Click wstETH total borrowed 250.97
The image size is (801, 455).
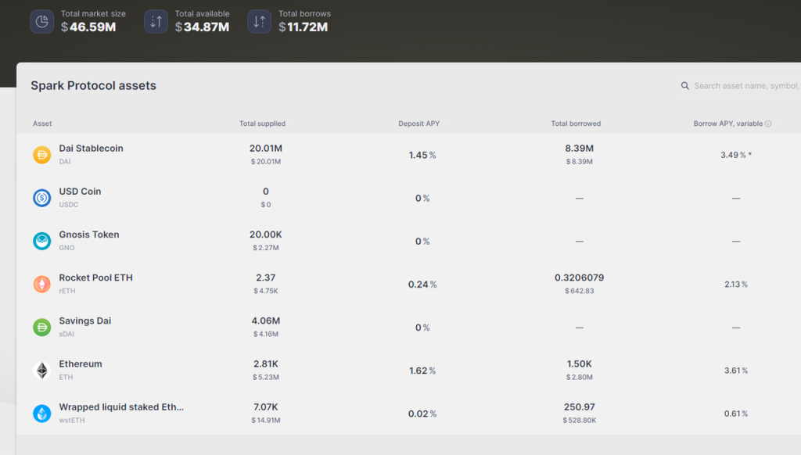580,407
